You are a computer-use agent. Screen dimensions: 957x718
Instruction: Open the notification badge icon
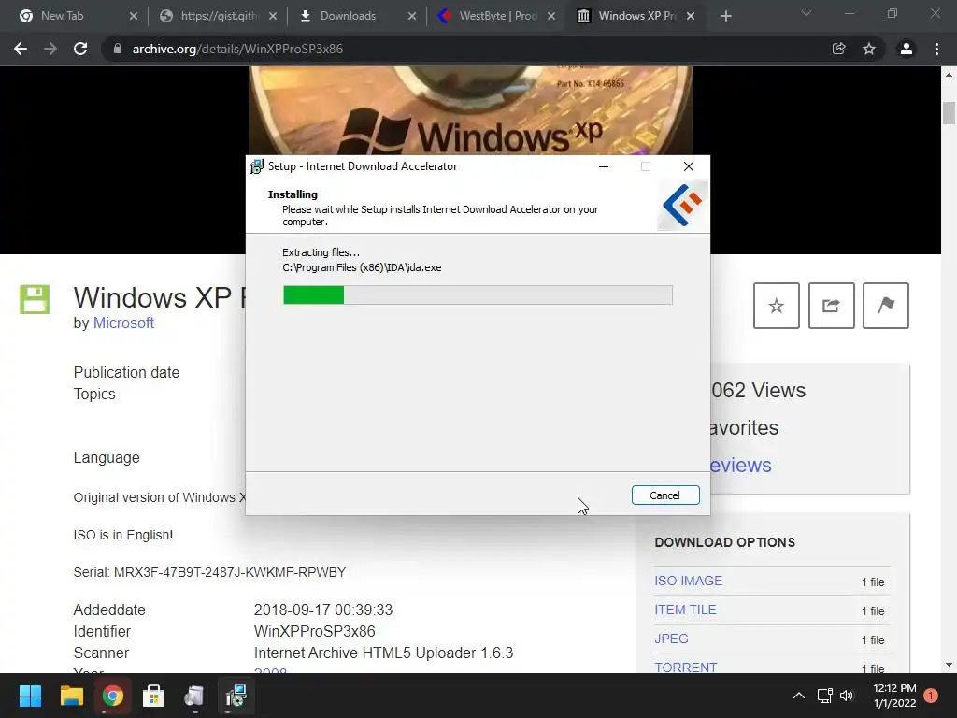click(x=931, y=696)
